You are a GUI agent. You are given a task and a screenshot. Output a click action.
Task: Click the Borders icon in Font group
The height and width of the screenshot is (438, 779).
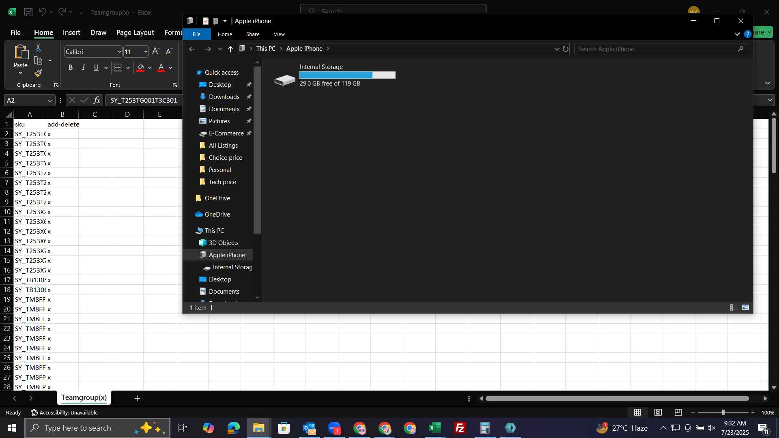[x=118, y=67]
